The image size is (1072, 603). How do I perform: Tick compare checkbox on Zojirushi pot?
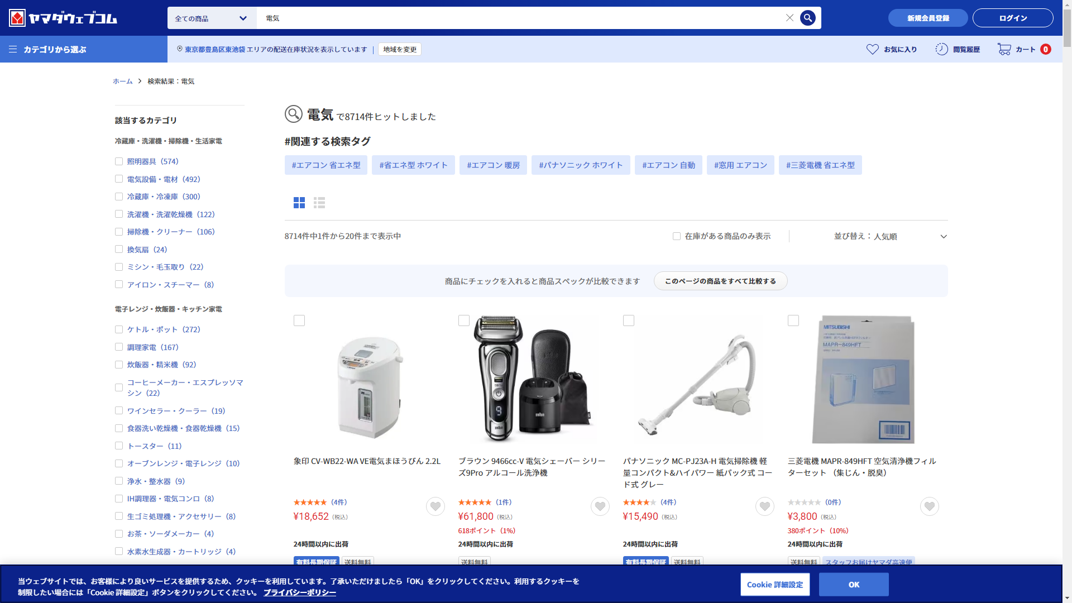[299, 320]
